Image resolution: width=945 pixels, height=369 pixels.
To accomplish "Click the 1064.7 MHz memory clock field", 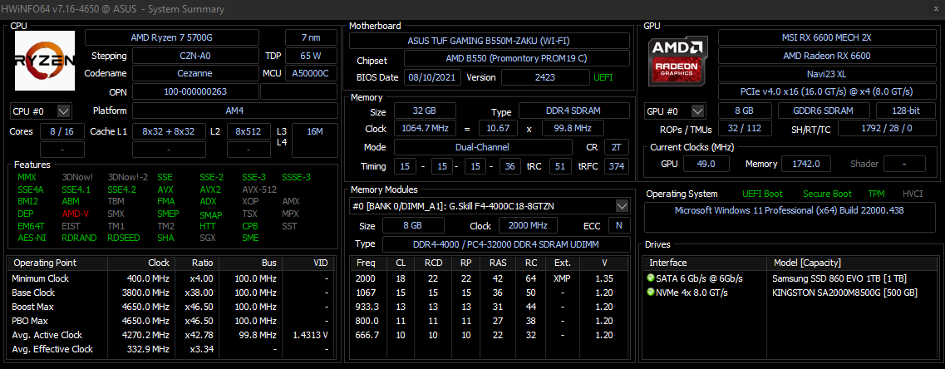I will click(425, 129).
